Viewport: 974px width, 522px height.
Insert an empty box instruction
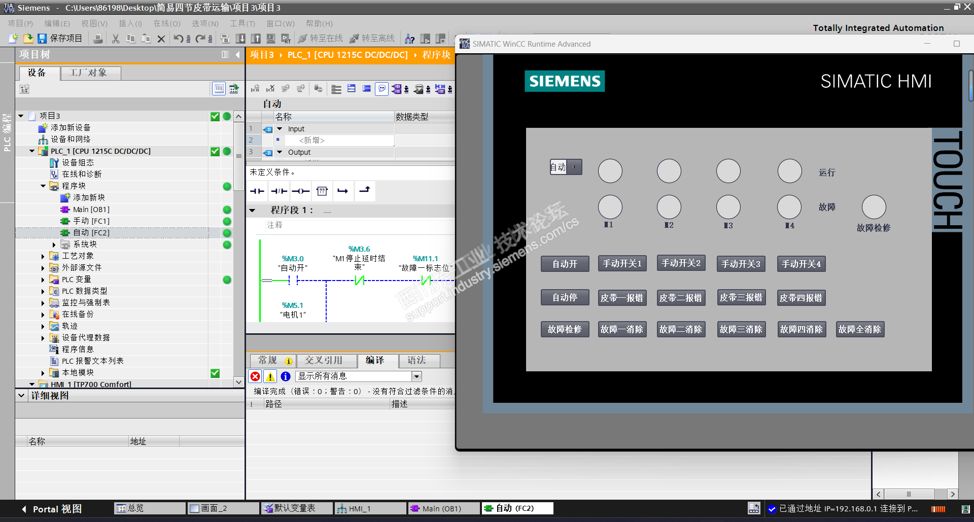pyautogui.click(x=322, y=191)
